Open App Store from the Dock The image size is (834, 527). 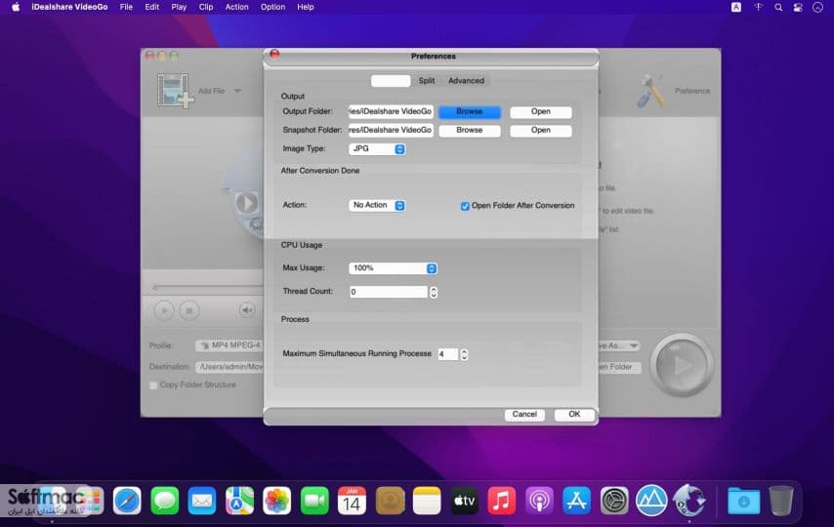coord(576,501)
